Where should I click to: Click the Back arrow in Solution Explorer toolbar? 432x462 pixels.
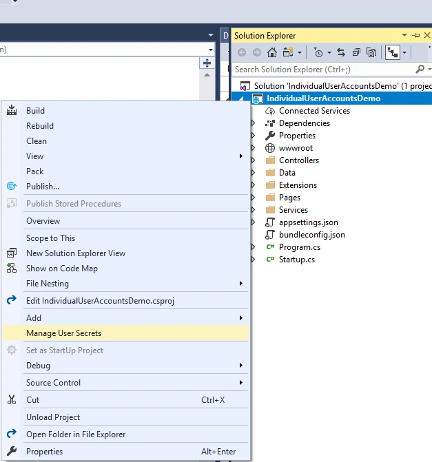(242, 52)
